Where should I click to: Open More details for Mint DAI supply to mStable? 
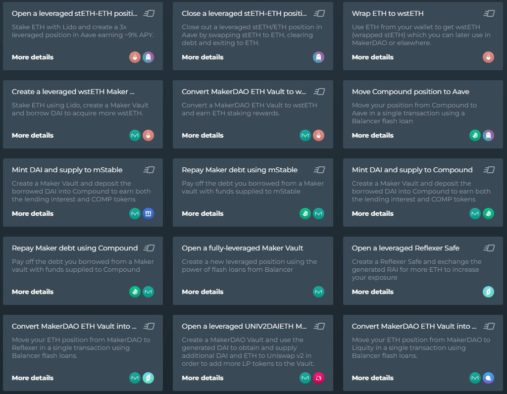coord(33,214)
